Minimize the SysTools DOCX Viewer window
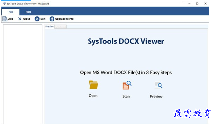 [x=189, y=4]
